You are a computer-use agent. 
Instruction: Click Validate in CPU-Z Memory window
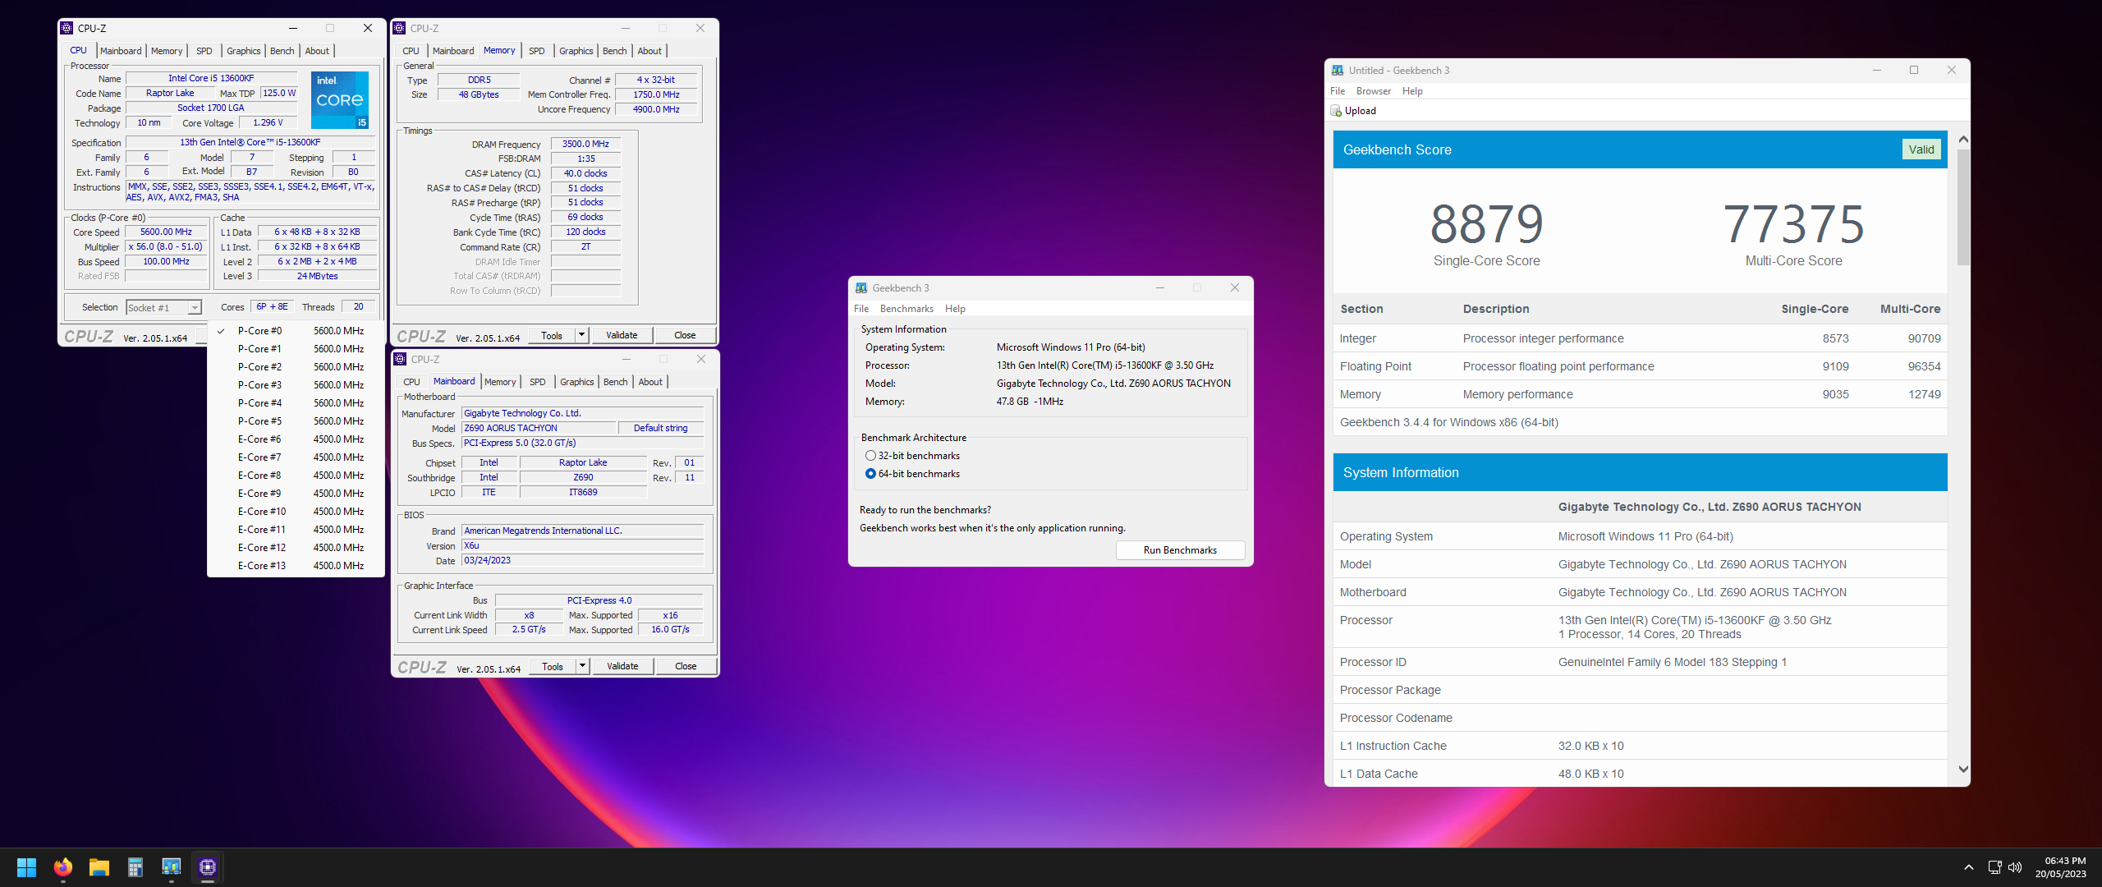[622, 335]
